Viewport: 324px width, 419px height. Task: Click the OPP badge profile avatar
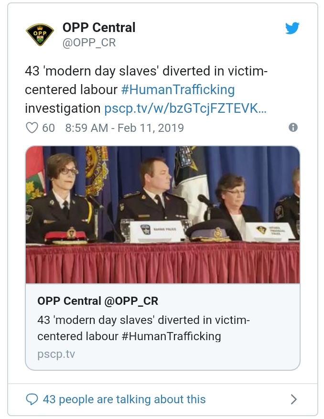pyautogui.click(x=40, y=34)
